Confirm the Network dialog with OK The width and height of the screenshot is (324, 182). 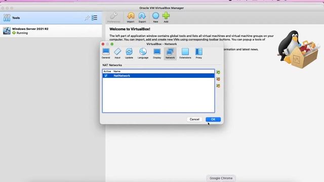tap(213, 119)
